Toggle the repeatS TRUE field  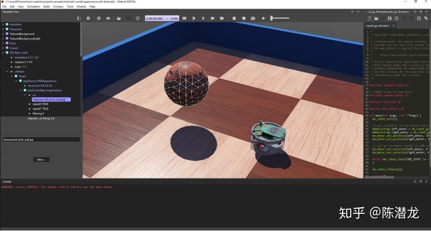pyautogui.click(x=41, y=104)
